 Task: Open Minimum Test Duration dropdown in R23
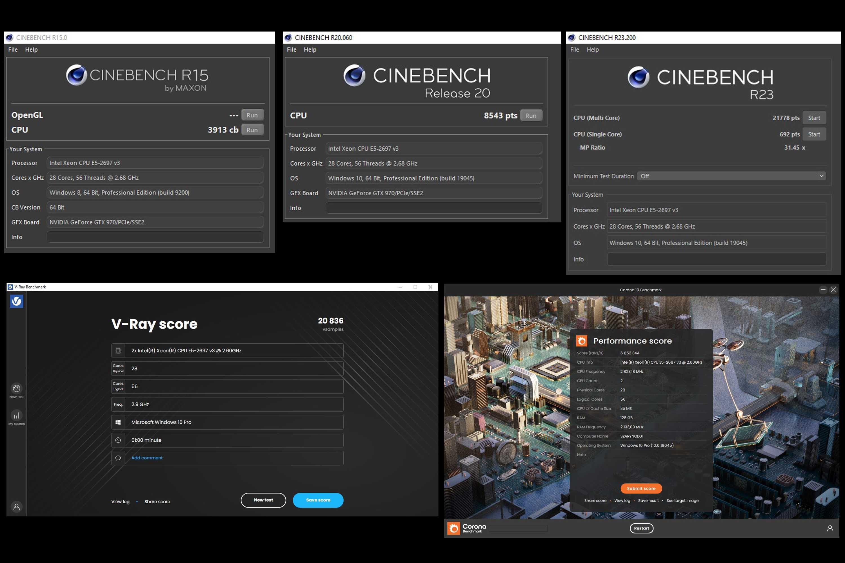731,176
